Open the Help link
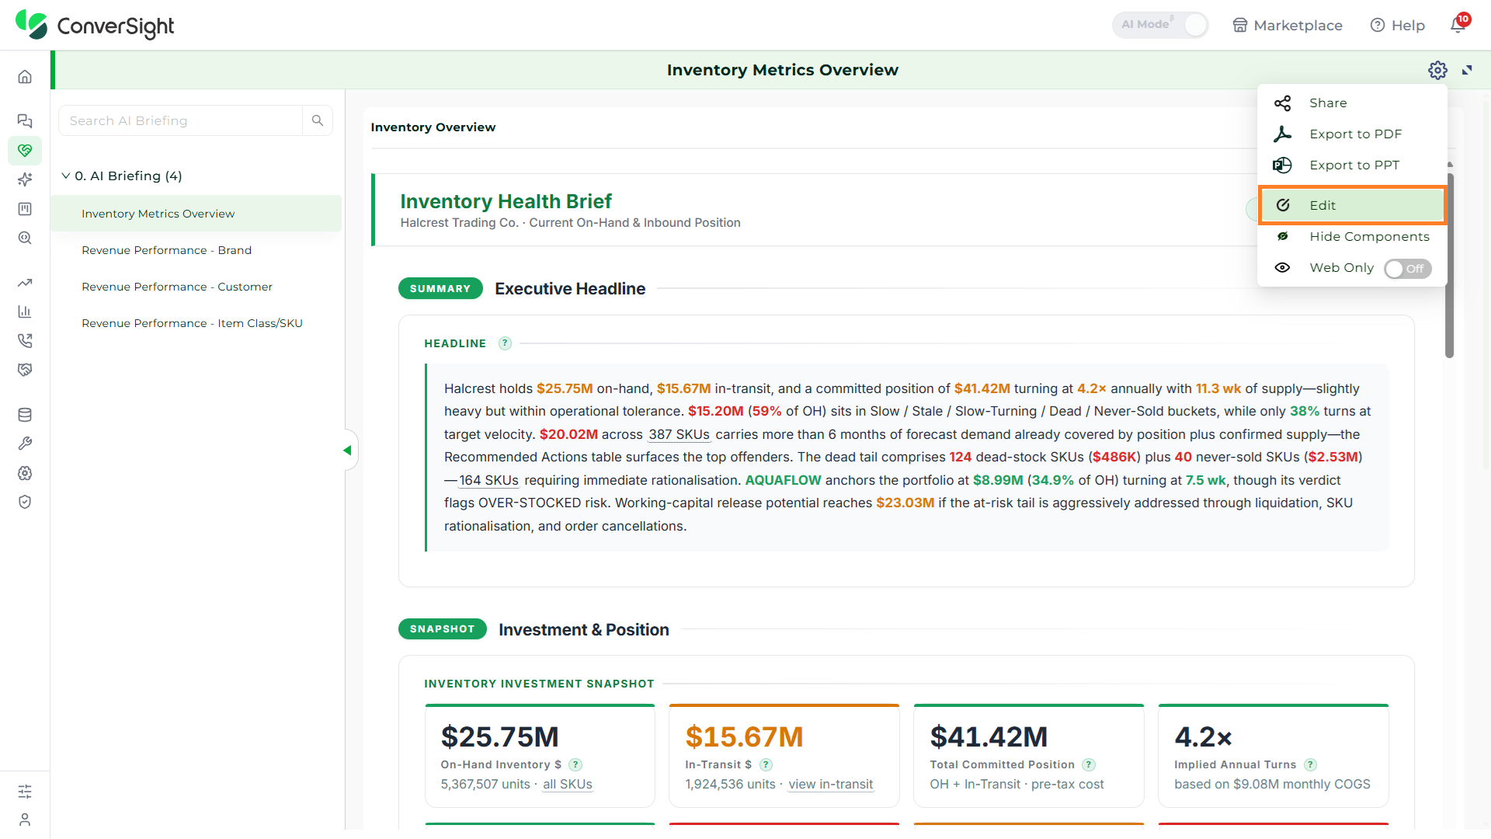 (x=1398, y=25)
